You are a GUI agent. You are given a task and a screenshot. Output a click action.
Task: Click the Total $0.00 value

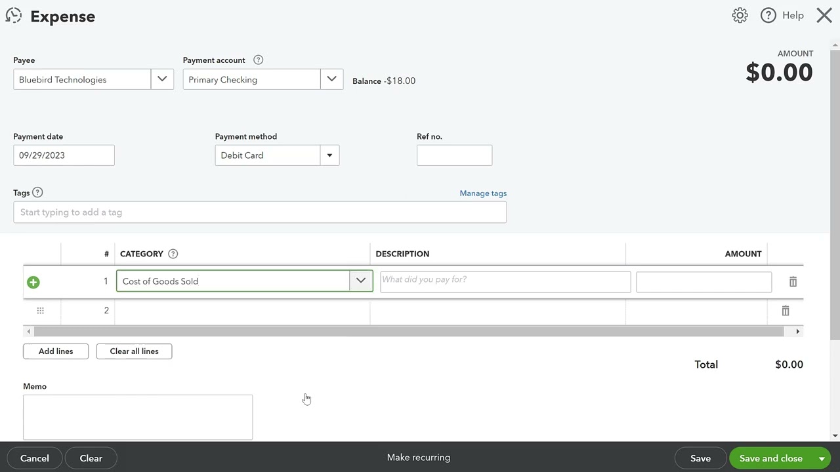pos(789,364)
